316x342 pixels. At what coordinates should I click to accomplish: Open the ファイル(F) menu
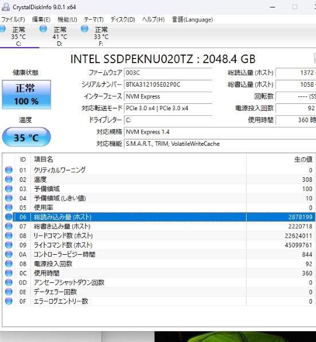(x=13, y=20)
